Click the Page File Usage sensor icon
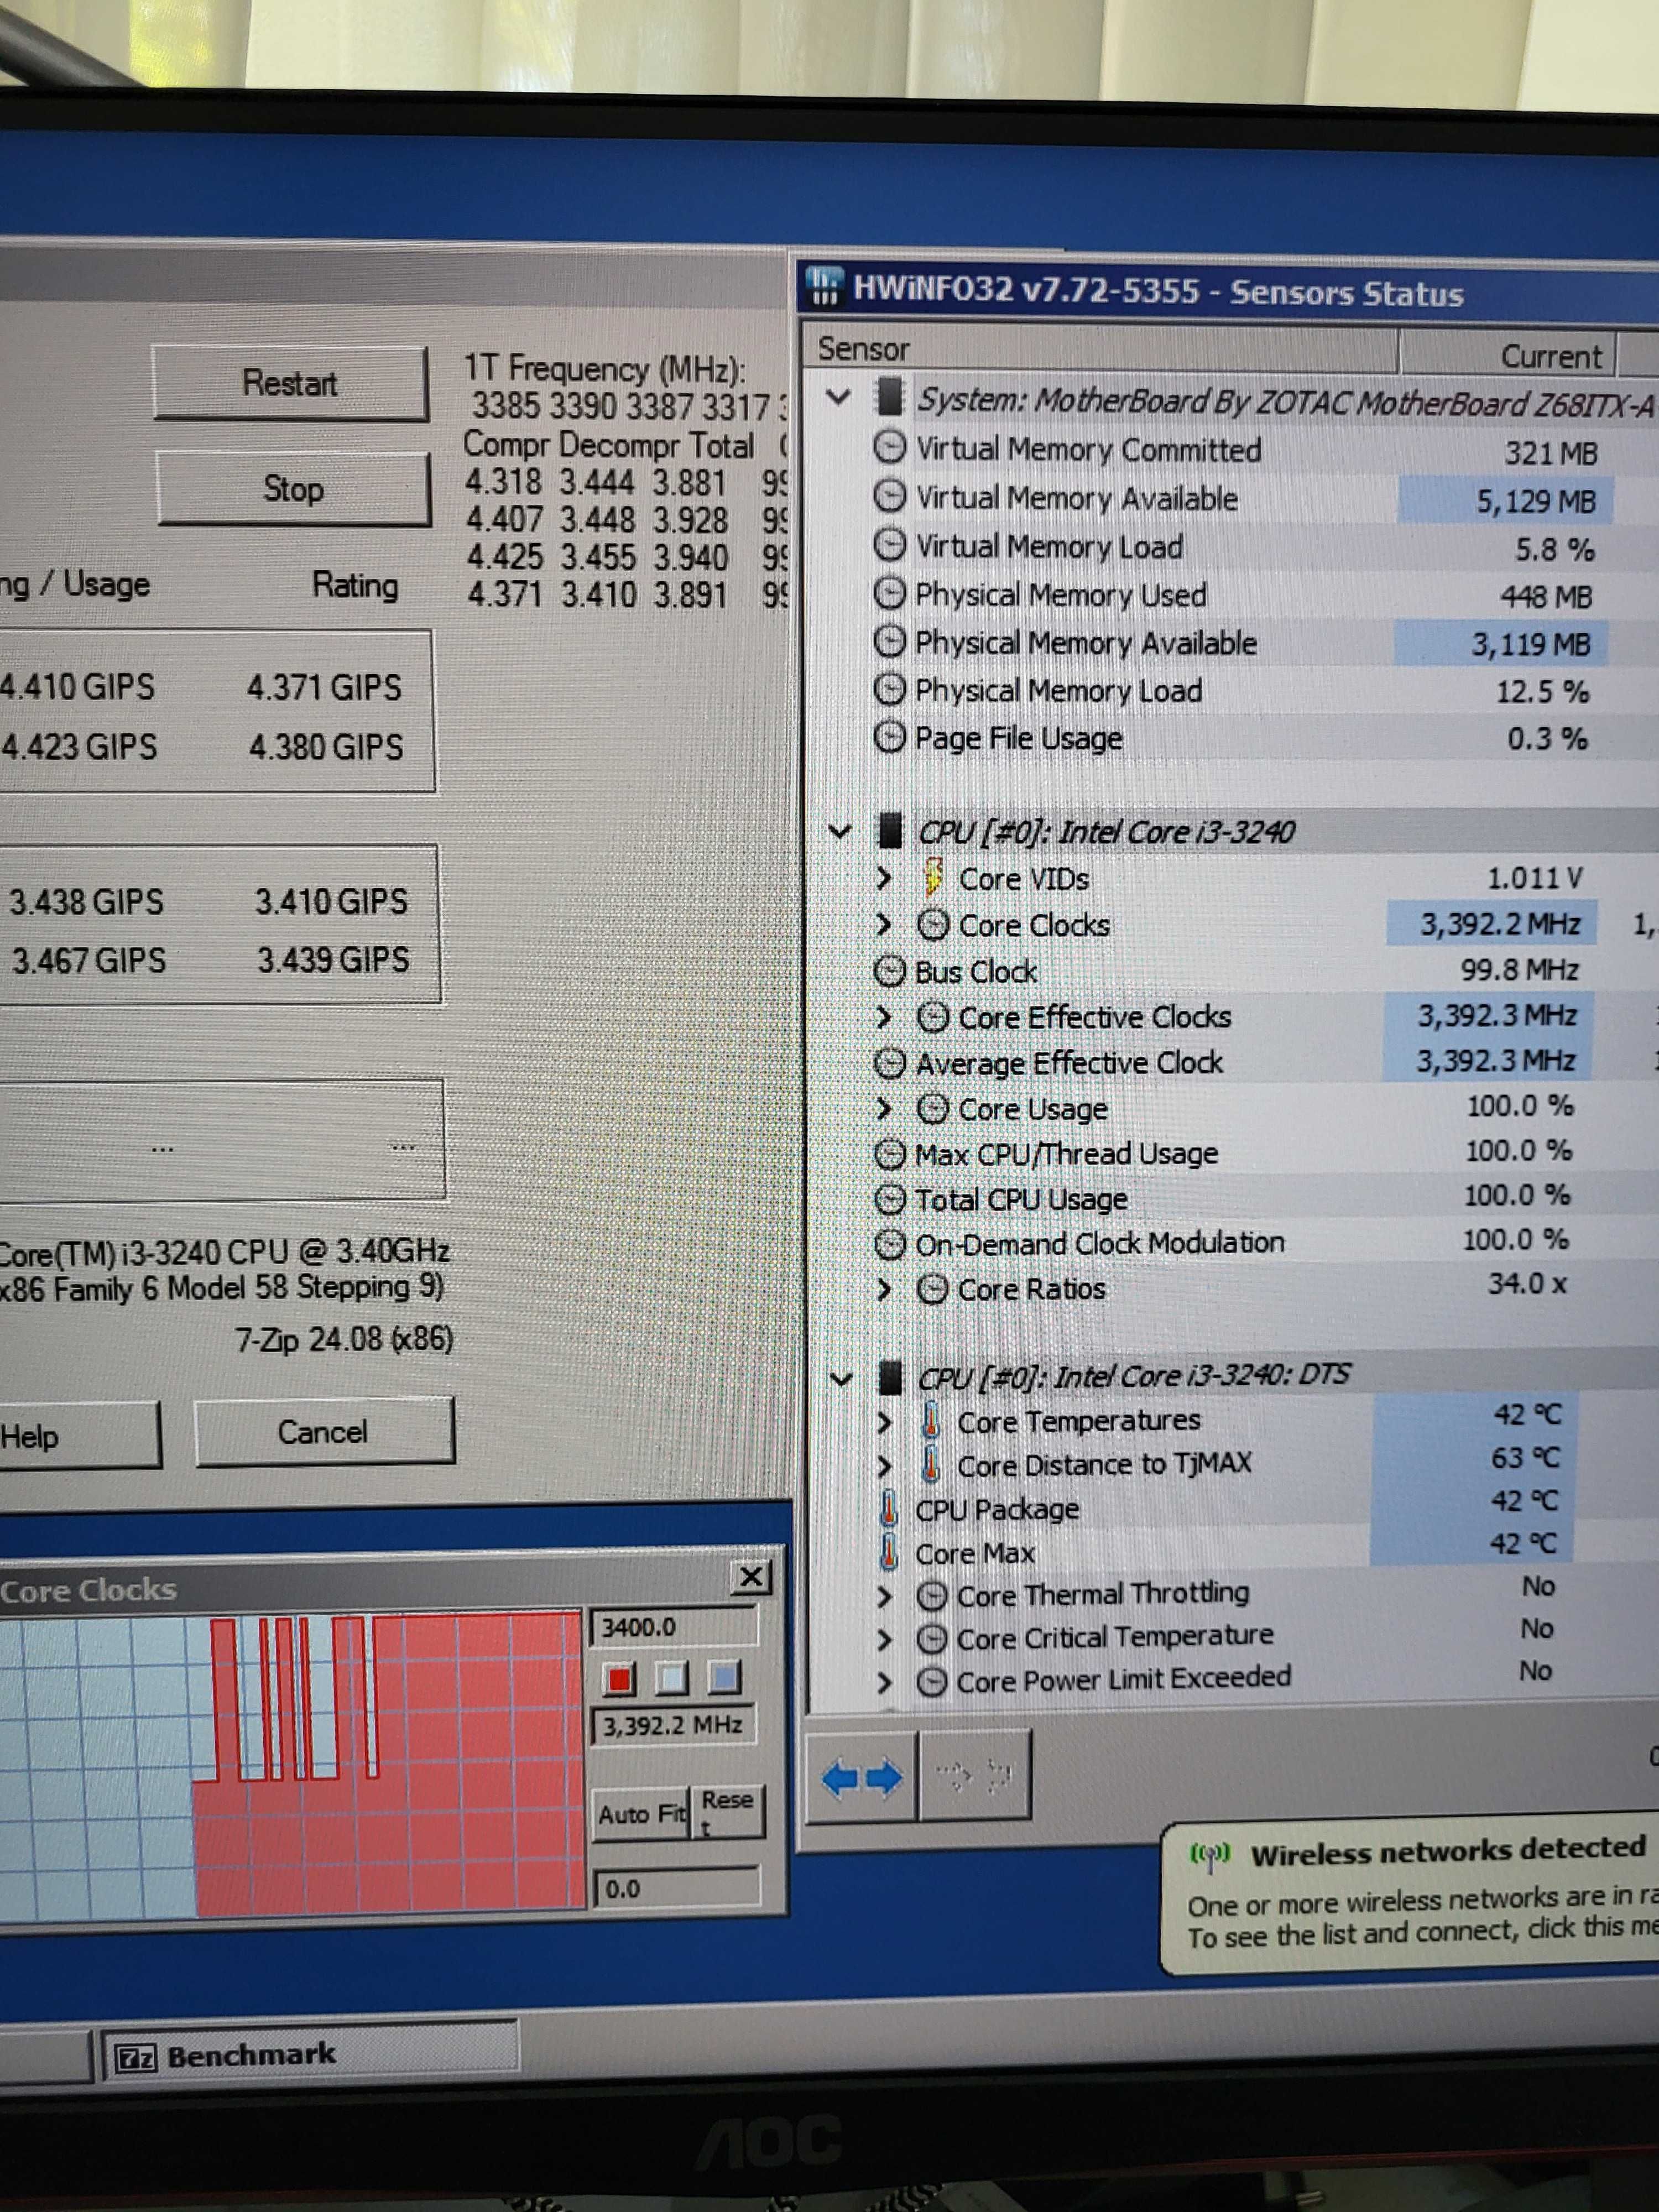The width and height of the screenshot is (1659, 2212). pos(889,737)
